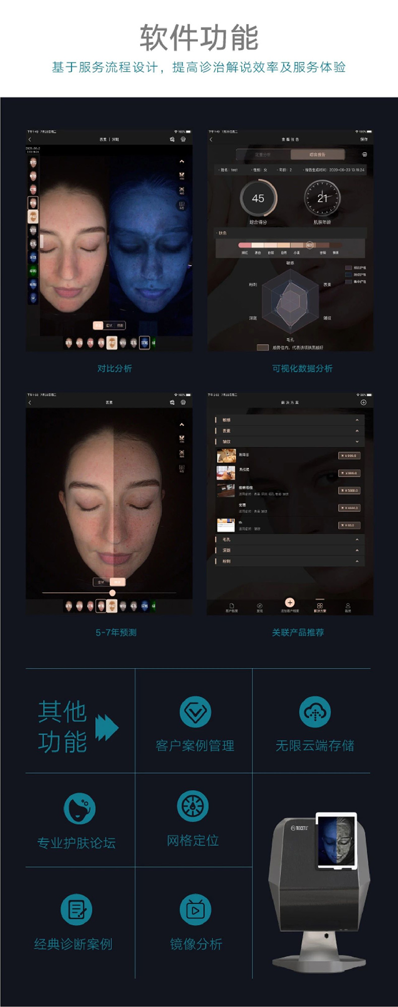This screenshot has height=1007, width=398.
Task: Click the circled plus icon in 解决方案 header
Action: [363, 402]
